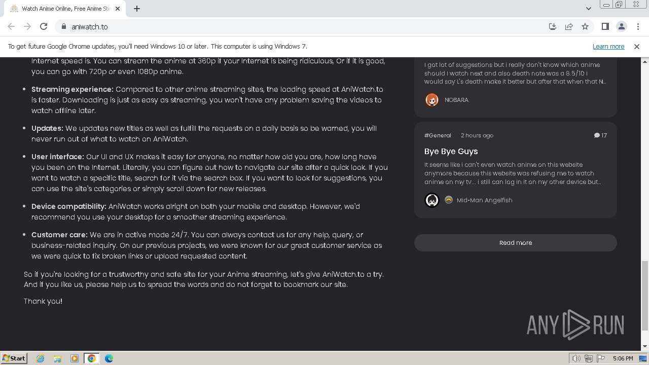The height and width of the screenshot is (365, 649).
Task: Launch Internet Explorer from the taskbar
Action: [40, 358]
